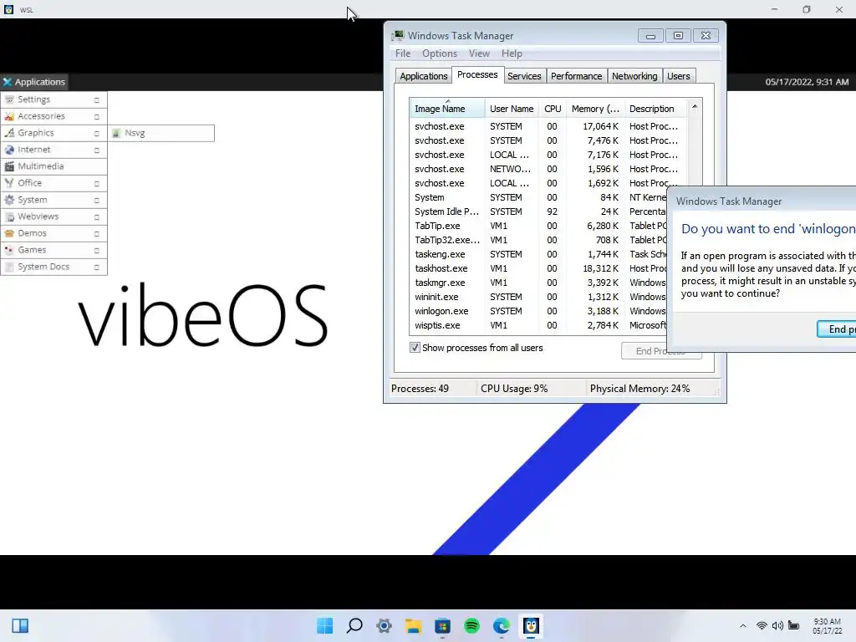The image size is (856, 642).
Task: Open the Widgets panel icon on taskbar
Action: (x=20, y=625)
